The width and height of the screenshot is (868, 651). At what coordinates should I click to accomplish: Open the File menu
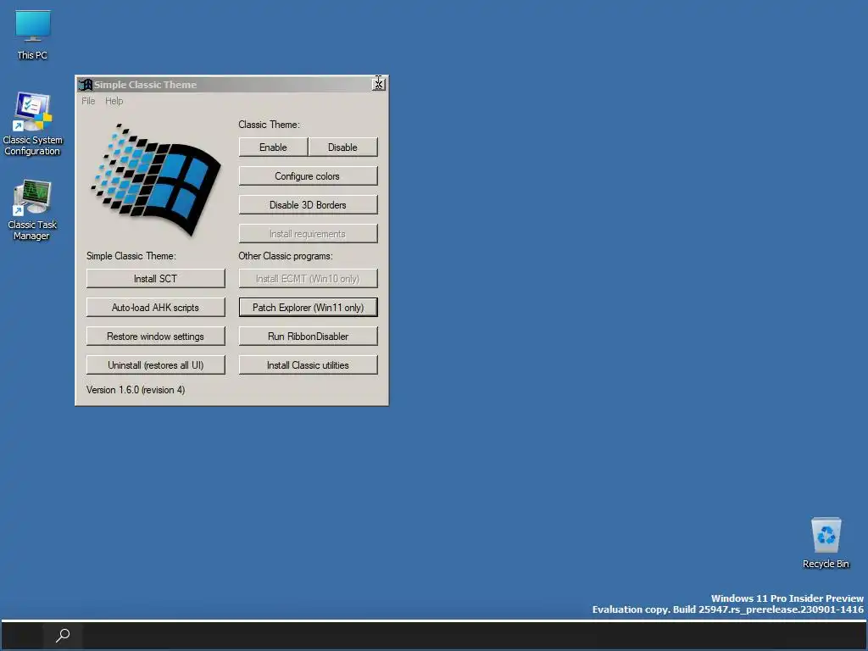point(88,101)
